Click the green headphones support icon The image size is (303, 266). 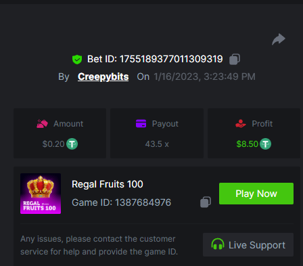(218, 244)
